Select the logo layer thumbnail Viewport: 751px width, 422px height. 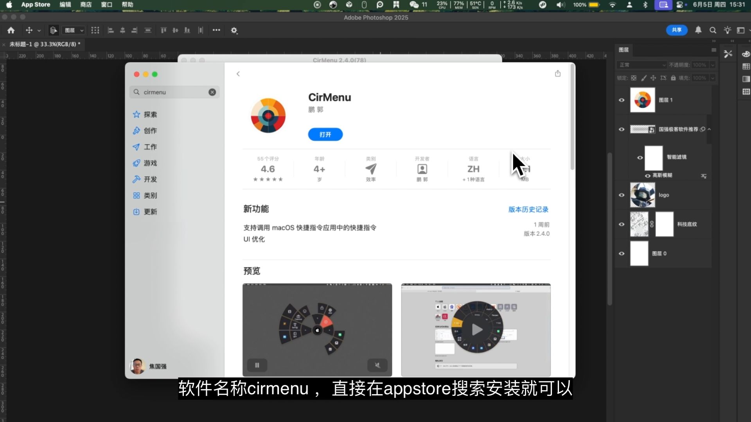pyautogui.click(x=643, y=195)
